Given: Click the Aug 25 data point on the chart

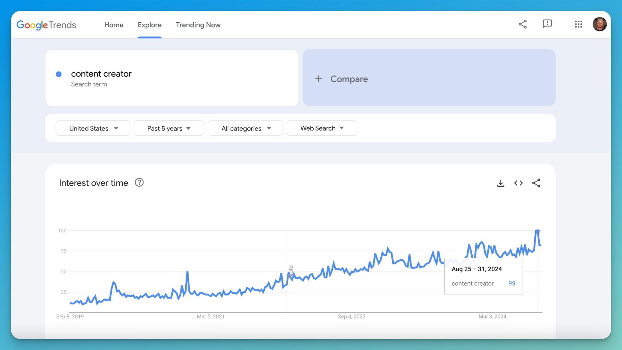Looking at the screenshot, I should pos(538,231).
